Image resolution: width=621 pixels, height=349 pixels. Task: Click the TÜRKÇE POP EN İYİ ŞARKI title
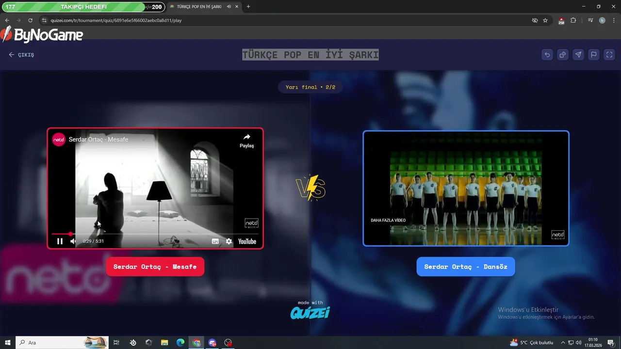pos(310,55)
